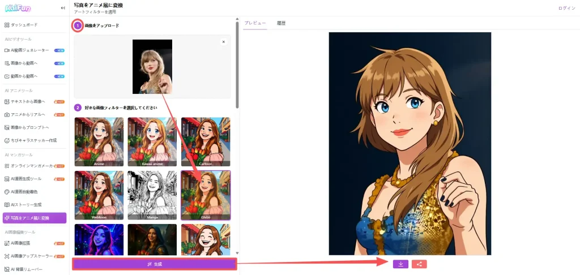Switch to the 履歴 tab

coord(281,23)
